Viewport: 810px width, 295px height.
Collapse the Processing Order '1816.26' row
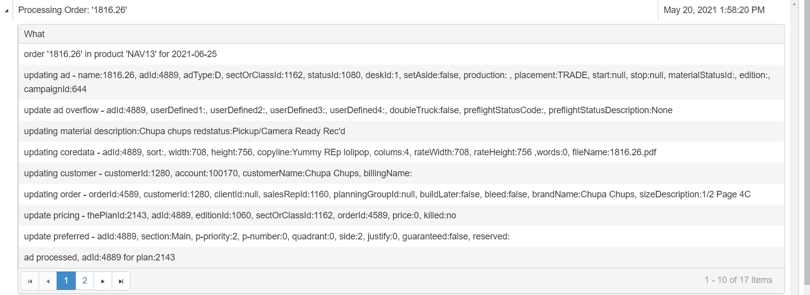coord(7,11)
